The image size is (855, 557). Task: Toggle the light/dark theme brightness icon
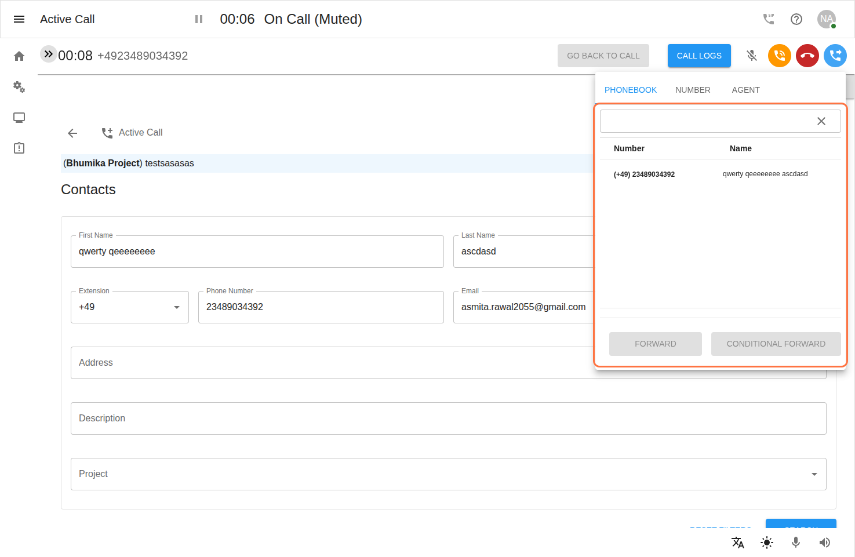767,543
